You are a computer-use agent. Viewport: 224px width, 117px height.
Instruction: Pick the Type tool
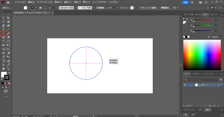(x=4, y=29)
